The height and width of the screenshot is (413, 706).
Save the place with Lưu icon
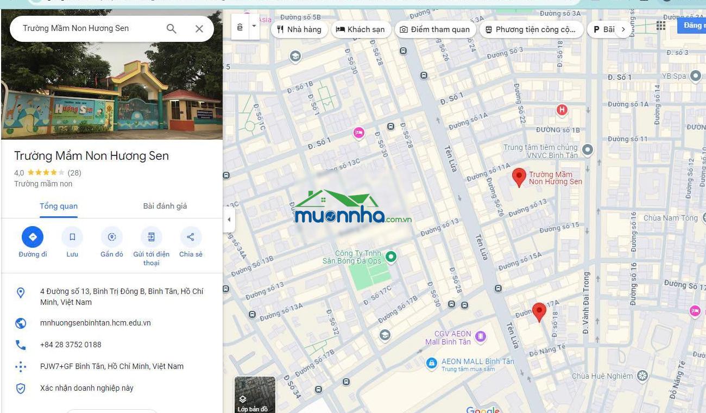click(x=72, y=237)
